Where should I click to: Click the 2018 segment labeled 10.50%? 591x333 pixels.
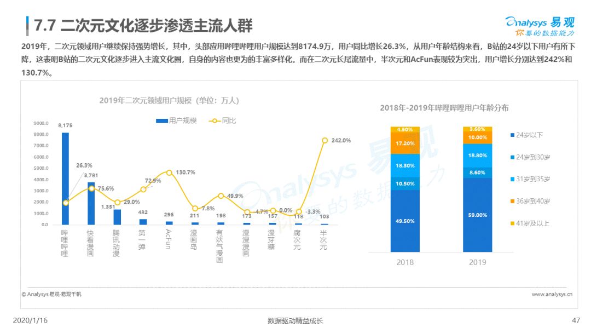click(405, 183)
